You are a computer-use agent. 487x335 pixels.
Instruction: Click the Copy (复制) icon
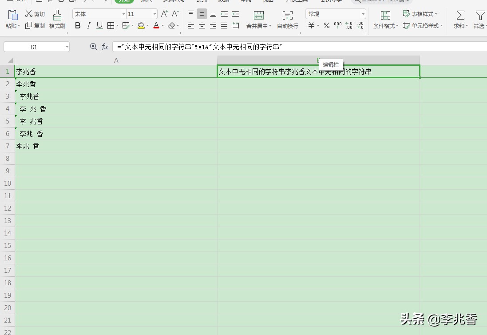[28, 25]
